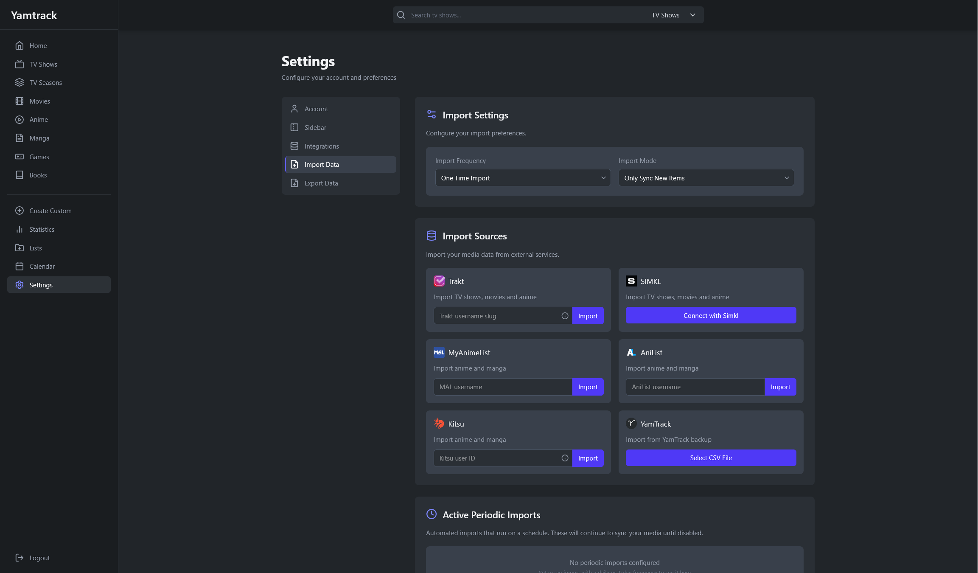Click the Trakt username info icon
Viewport: 978px width, 573px height.
click(565, 316)
